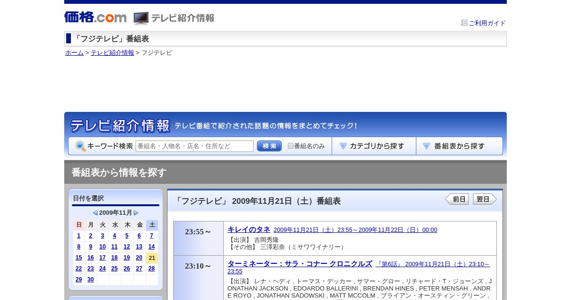This screenshot has width=571, height=300.
Task: Focus the keyword search input field
Action: pos(195,146)
